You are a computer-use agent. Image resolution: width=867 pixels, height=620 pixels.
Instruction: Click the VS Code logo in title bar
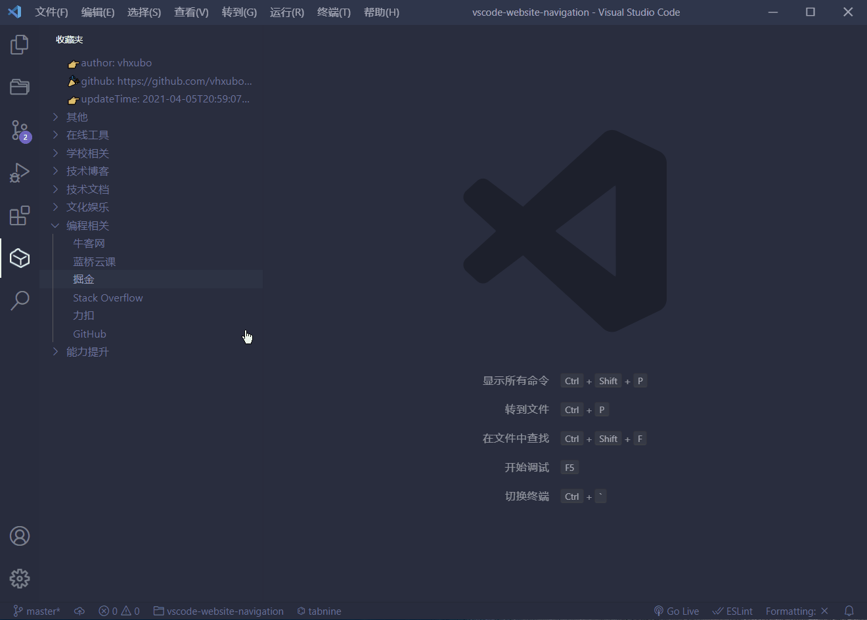coord(14,12)
